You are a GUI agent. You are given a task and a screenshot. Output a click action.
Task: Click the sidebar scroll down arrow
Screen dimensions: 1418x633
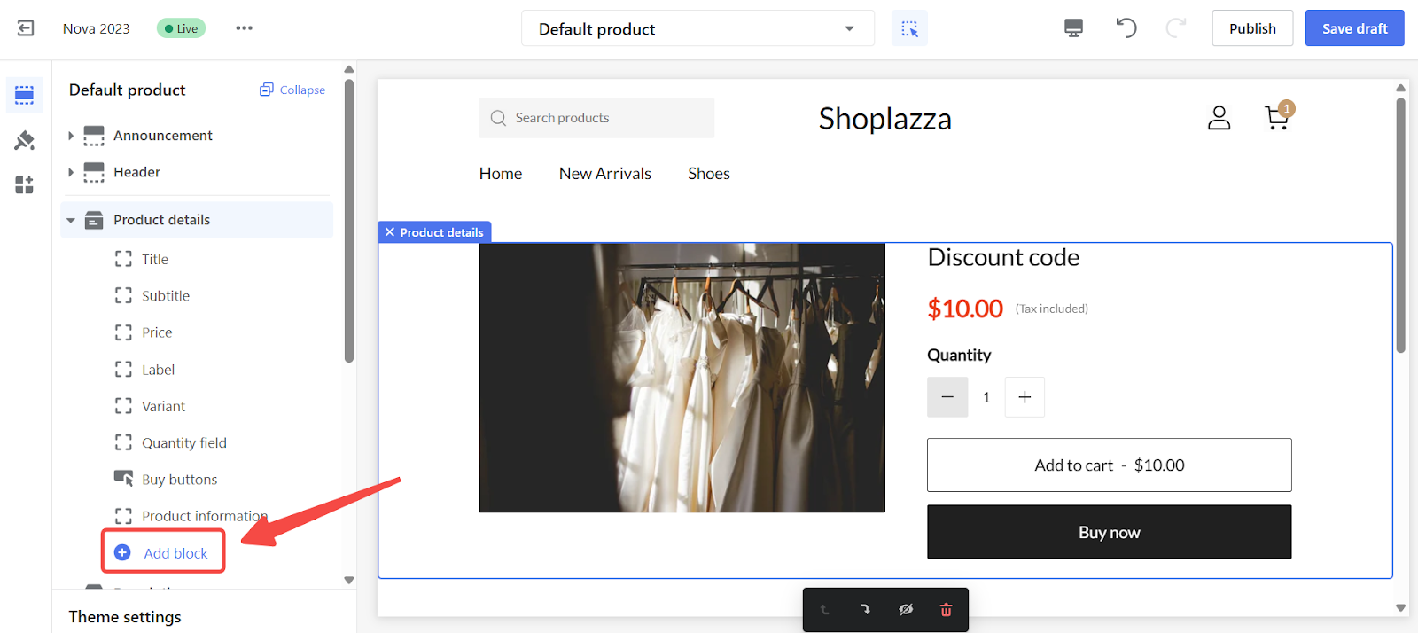(349, 580)
